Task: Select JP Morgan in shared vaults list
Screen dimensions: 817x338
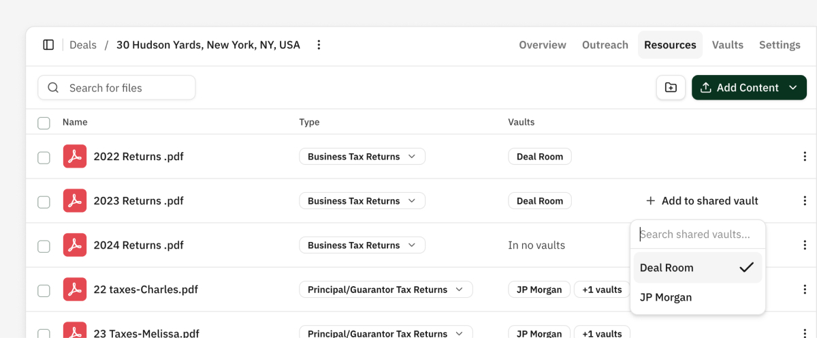Action: pyautogui.click(x=666, y=297)
